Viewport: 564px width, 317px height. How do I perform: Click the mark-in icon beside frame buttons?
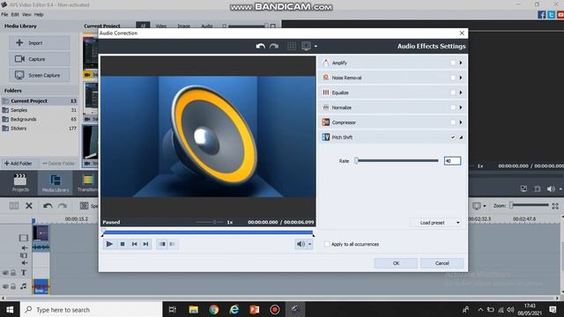(162, 244)
